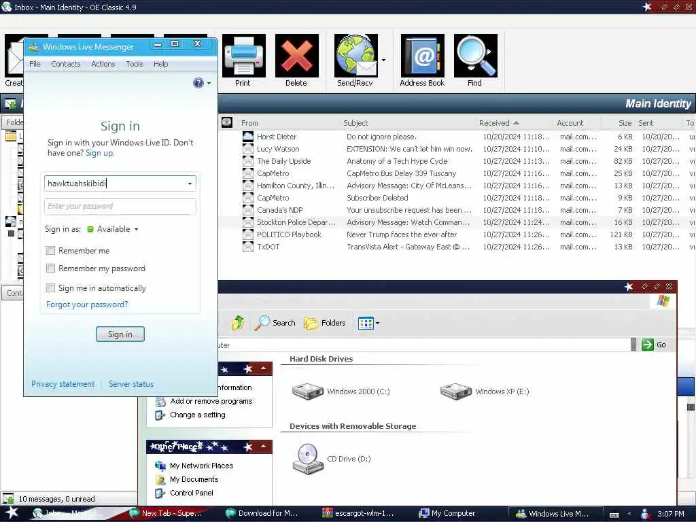Open the Privacy statement link

(63, 384)
